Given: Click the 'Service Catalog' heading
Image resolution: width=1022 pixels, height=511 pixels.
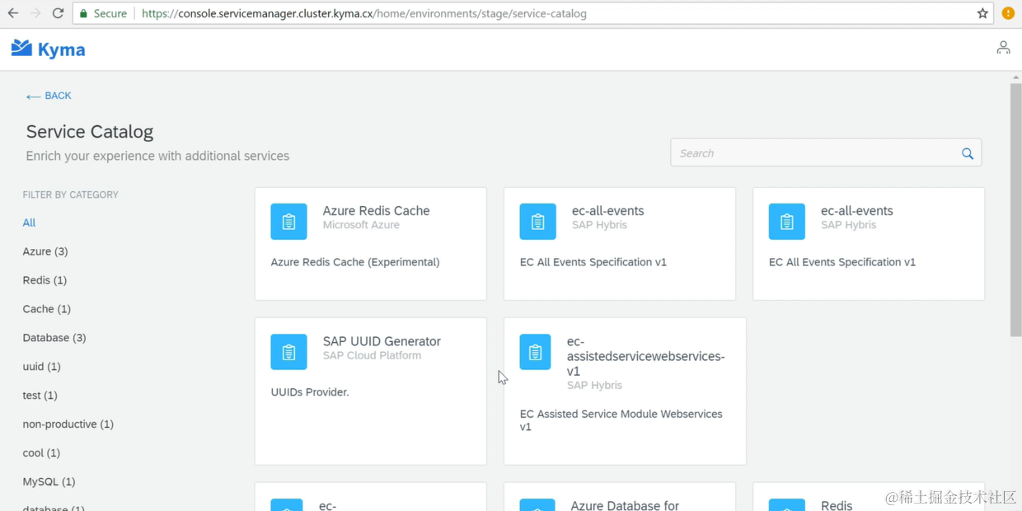Looking at the screenshot, I should [90, 132].
